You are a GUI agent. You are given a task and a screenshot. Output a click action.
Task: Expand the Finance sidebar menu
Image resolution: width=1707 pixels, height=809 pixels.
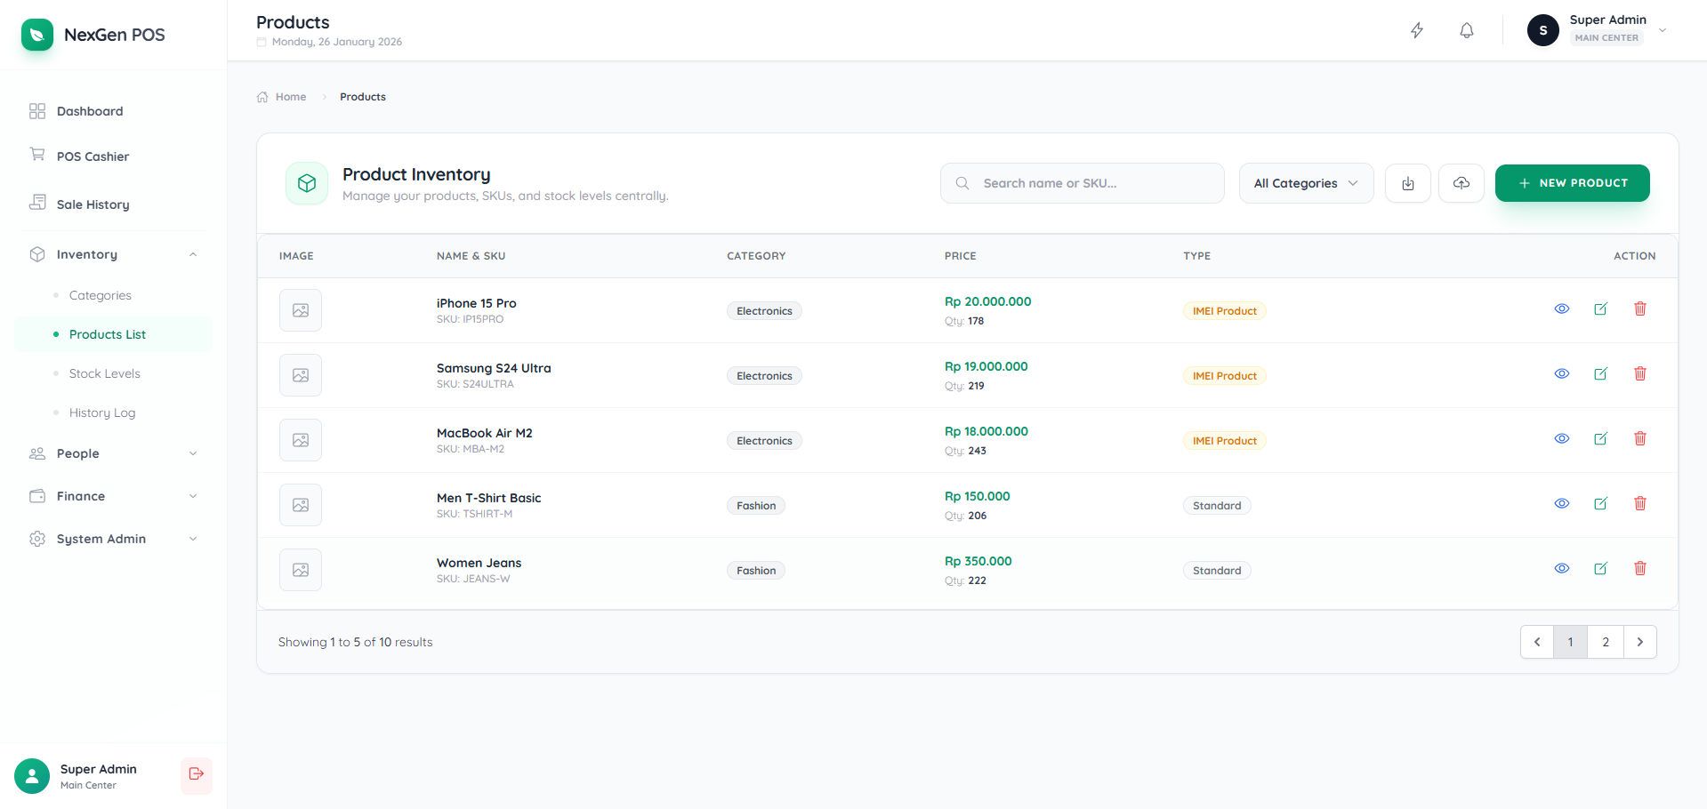pyautogui.click(x=113, y=496)
